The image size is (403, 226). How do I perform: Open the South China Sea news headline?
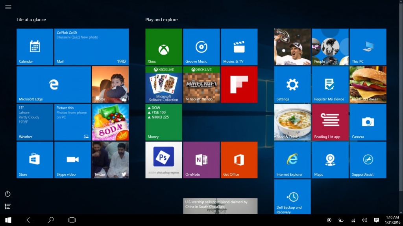(x=220, y=204)
